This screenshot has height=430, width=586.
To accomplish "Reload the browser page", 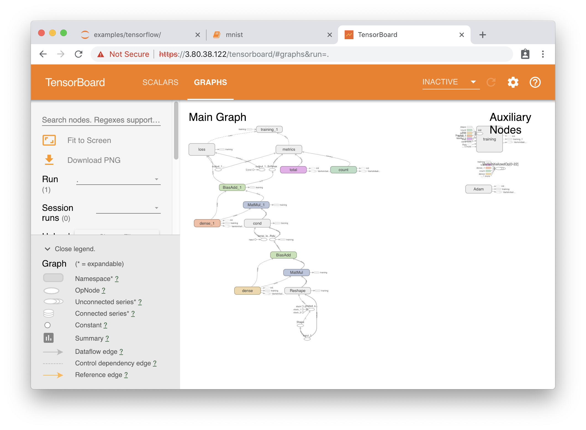I will (x=79, y=54).
